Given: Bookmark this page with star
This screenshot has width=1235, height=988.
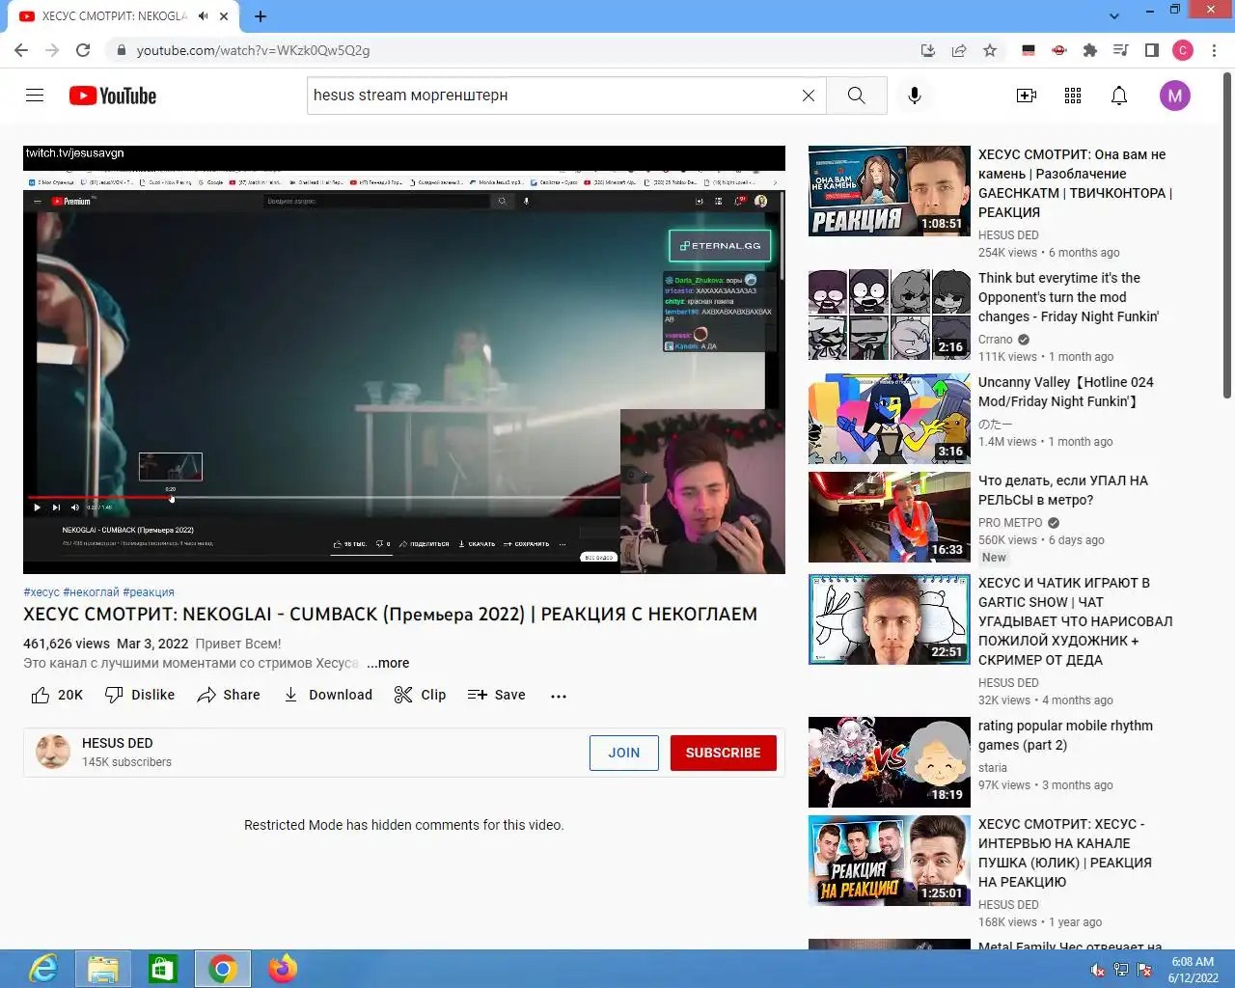Looking at the screenshot, I should point(990,50).
